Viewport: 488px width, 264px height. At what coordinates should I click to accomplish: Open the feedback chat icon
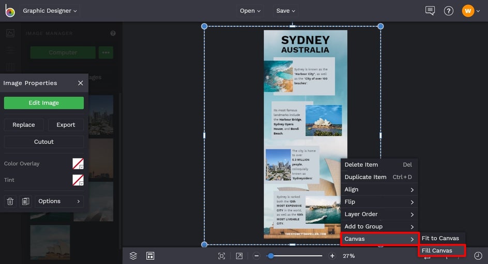pos(430,10)
